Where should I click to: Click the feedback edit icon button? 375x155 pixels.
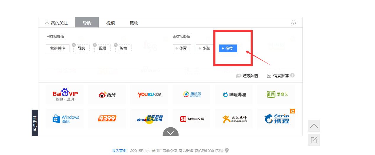[x=314, y=140]
